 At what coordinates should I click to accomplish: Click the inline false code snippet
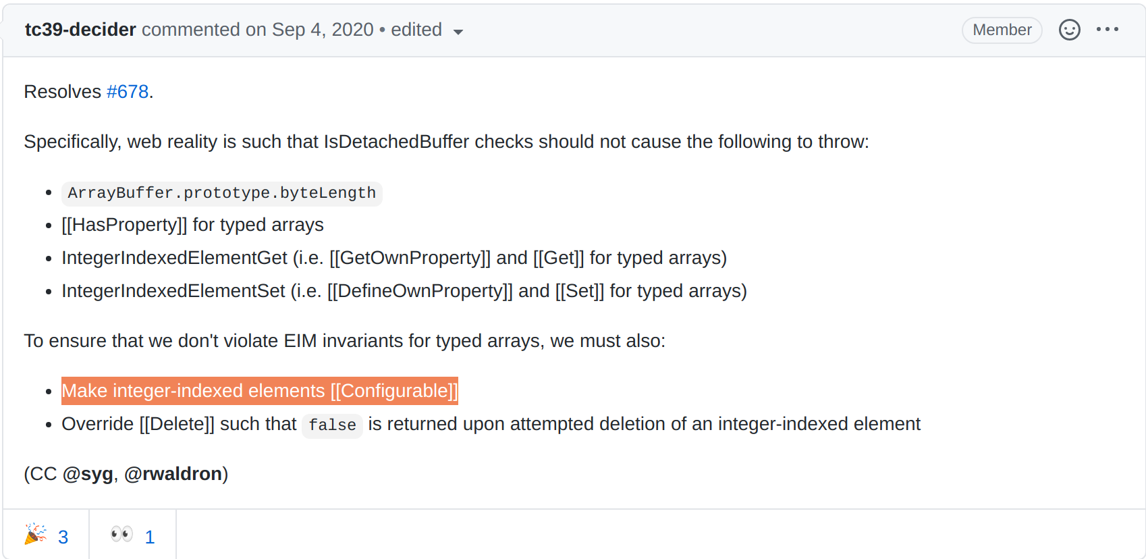tap(332, 425)
